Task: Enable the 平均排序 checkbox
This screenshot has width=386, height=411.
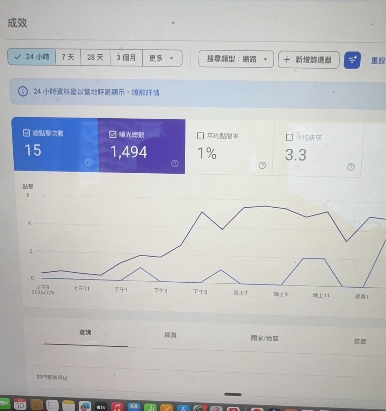Action: click(x=289, y=137)
